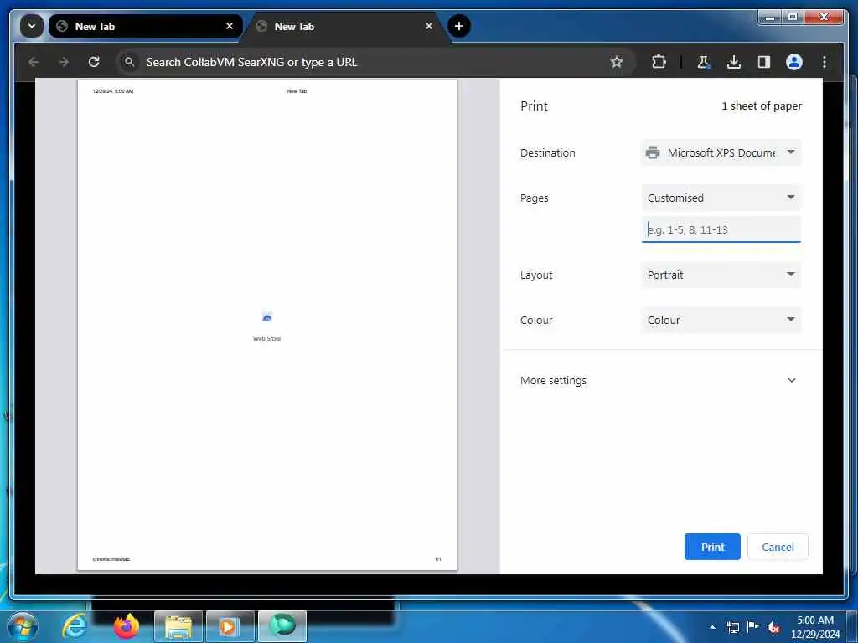
Task: Close the second New Tab
Action: tap(429, 26)
